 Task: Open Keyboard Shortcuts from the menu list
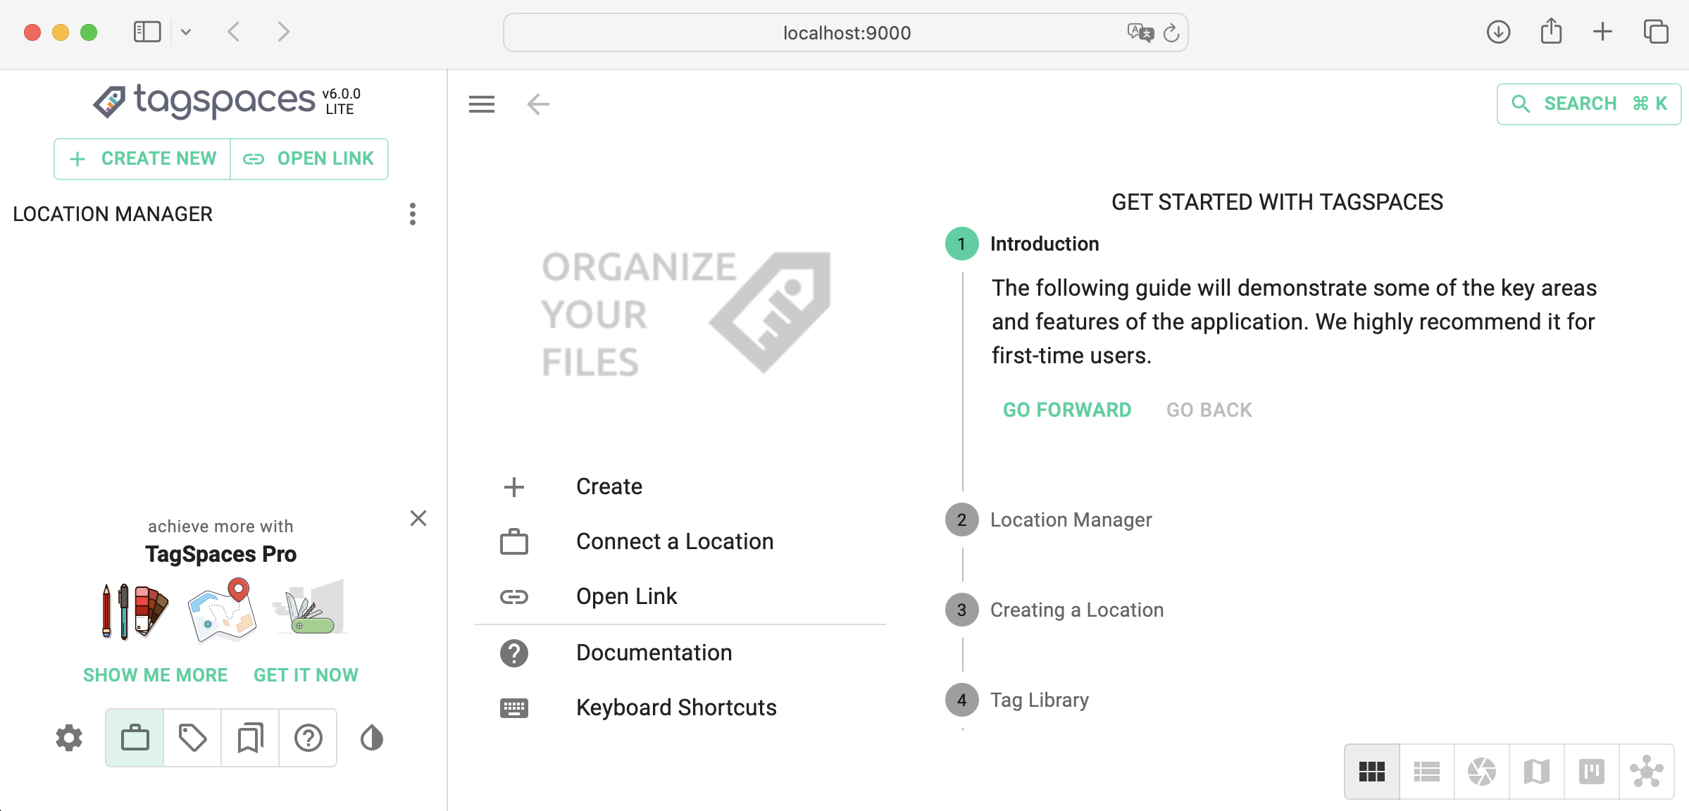(x=675, y=708)
